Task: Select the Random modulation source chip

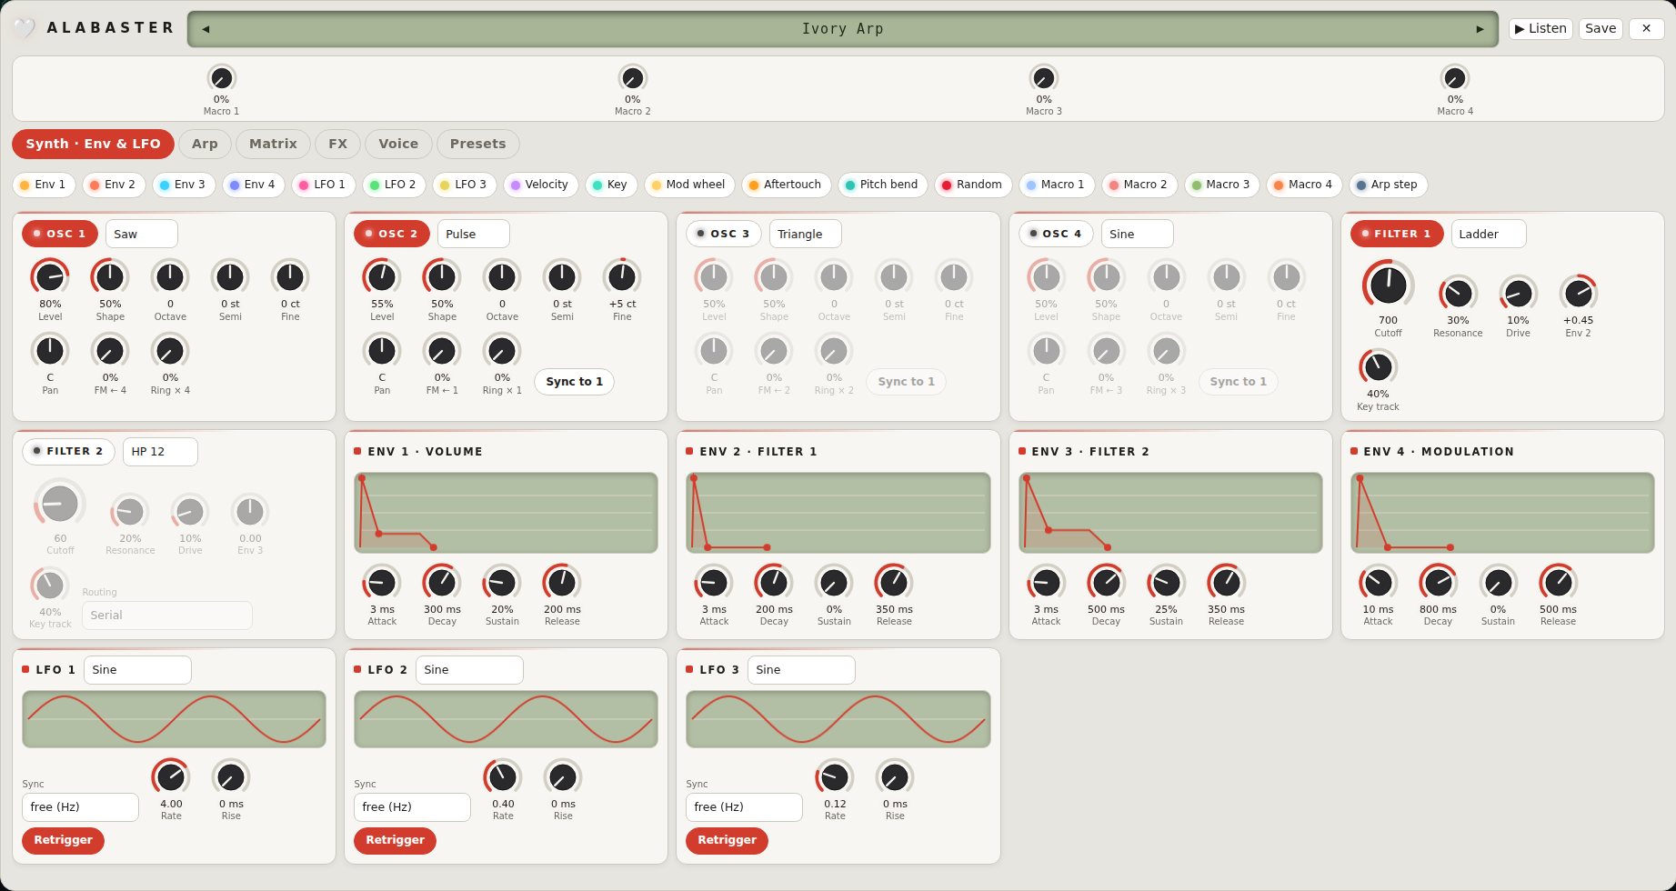Action: point(971,185)
